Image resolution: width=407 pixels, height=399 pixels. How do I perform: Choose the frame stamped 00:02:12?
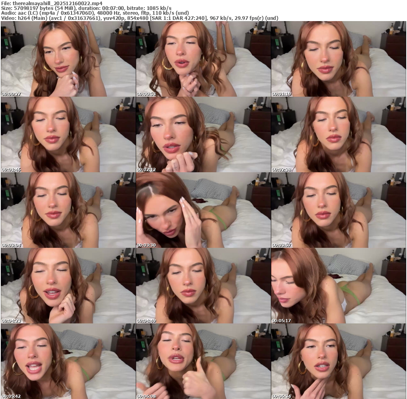pos(203,134)
